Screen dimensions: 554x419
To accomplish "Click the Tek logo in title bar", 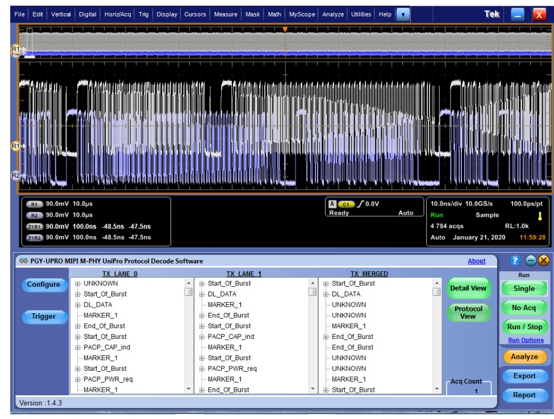I will [x=492, y=14].
